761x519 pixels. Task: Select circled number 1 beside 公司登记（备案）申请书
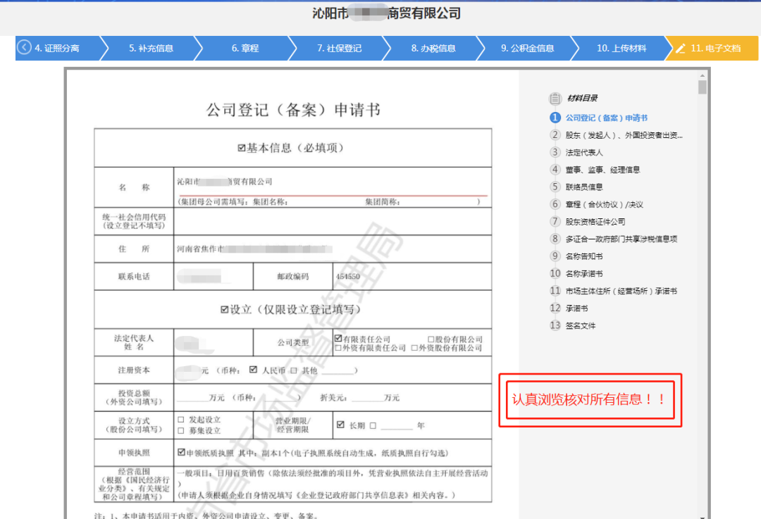[555, 117]
